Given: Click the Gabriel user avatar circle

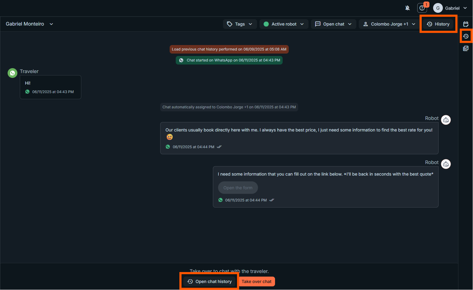Looking at the screenshot, I should tap(438, 8).
